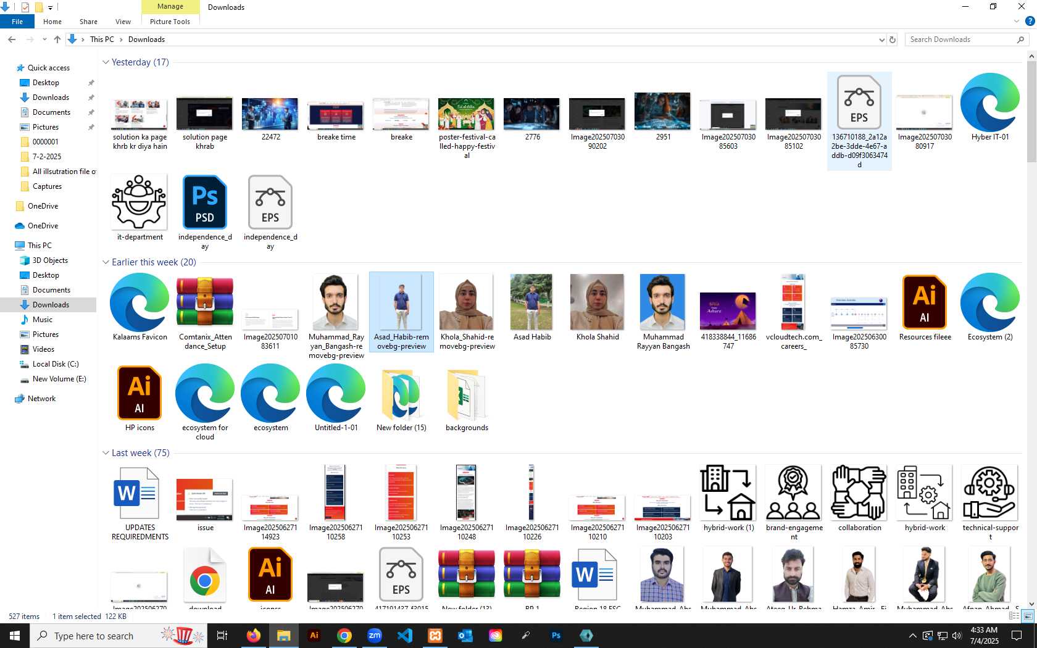Open Adobe Illustrator from the taskbar
The image size is (1037, 648).
(x=314, y=636)
